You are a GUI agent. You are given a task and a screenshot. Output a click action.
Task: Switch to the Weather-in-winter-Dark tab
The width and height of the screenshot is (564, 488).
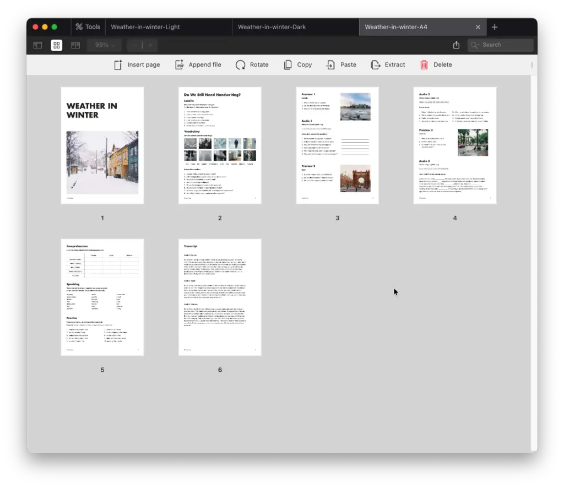pos(272,27)
